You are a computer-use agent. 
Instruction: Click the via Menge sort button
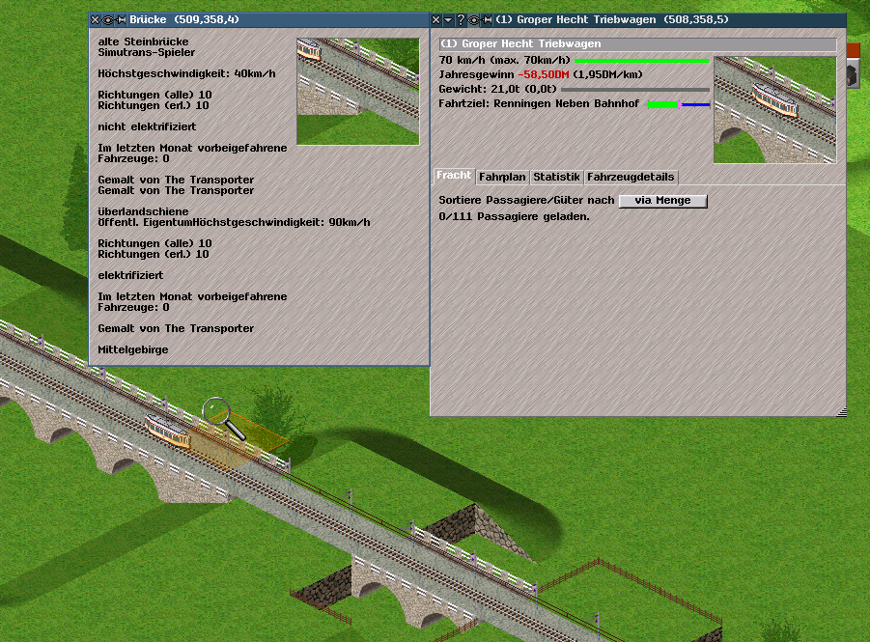pyautogui.click(x=663, y=200)
